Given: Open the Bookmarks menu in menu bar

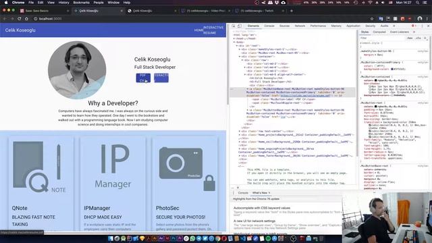Looking at the screenshot, I should click(81, 3).
